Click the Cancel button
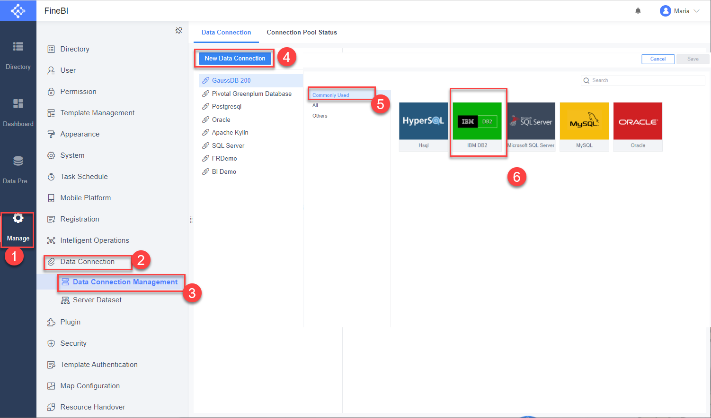The image size is (711, 418). click(658, 59)
